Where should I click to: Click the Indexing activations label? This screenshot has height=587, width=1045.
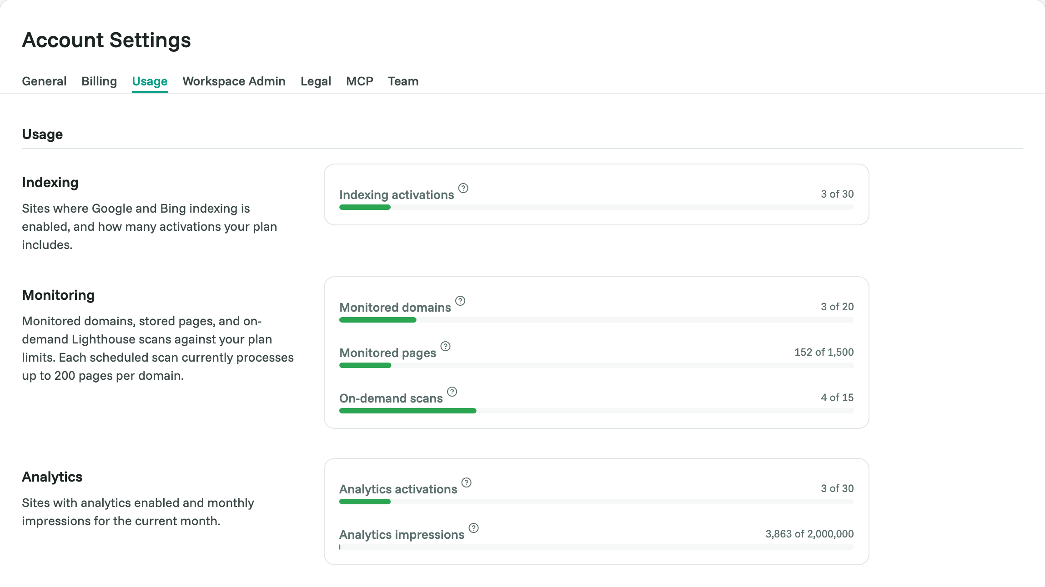pyautogui.click(x=397, y=195)
